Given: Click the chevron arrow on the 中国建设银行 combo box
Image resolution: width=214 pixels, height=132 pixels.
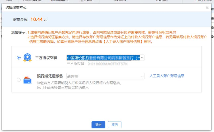Looking at the screenshot, I should pos(142,58).
